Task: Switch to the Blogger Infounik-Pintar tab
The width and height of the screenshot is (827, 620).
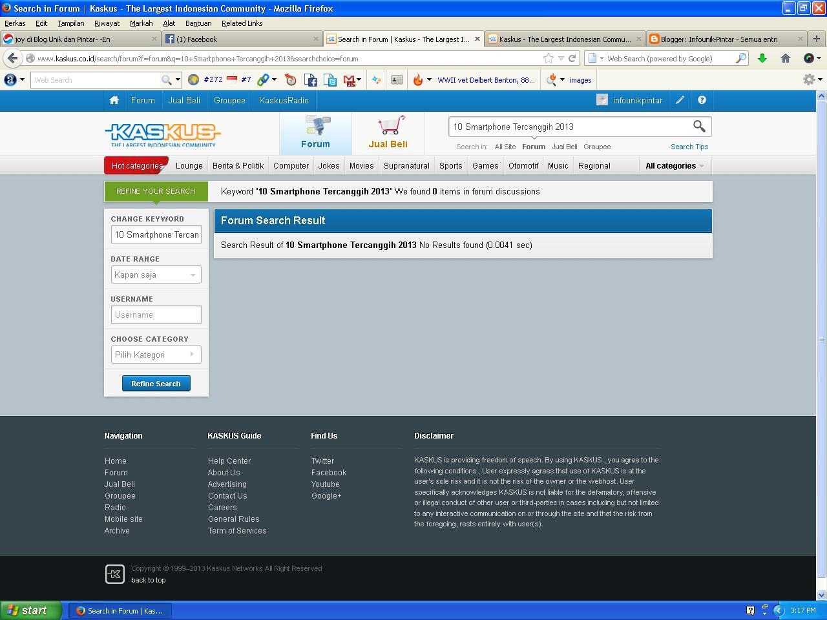Action: pyautogui.click(x=726, y=39)
